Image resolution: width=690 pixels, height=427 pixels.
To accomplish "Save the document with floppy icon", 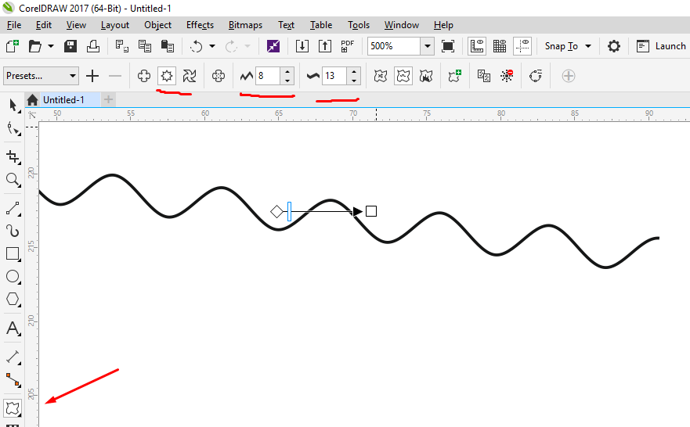I will click(x=70, y=46).
